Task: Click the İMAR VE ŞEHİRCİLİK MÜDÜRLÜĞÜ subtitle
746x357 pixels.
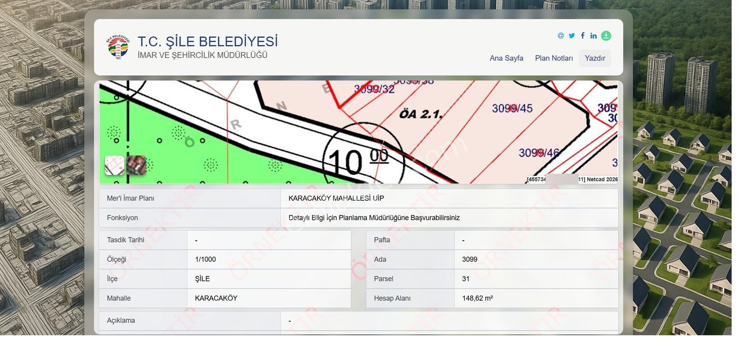Action: 202,55
